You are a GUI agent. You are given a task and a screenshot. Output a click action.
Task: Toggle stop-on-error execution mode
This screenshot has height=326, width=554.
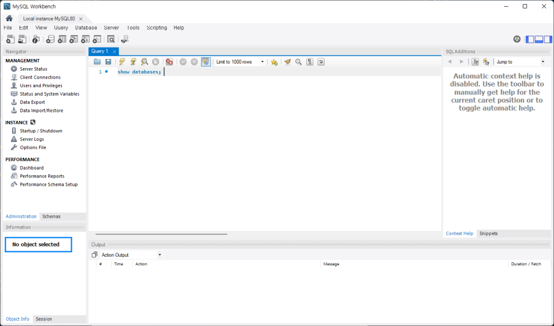tap(169, 62)
